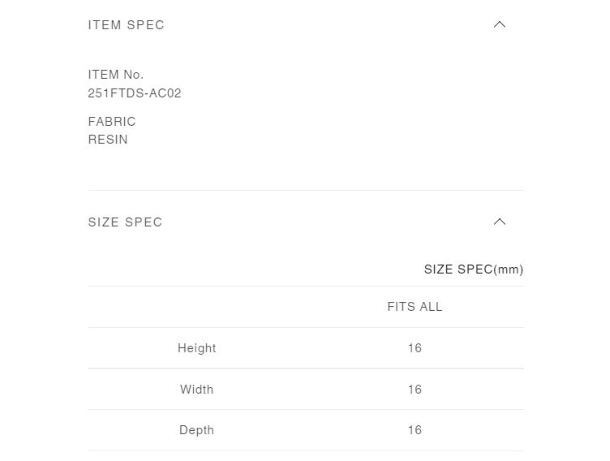Click the divider below ITEM SPEC section
Image resolution: width=610 pixels, height=461 pixels.
tap(306, 191)
